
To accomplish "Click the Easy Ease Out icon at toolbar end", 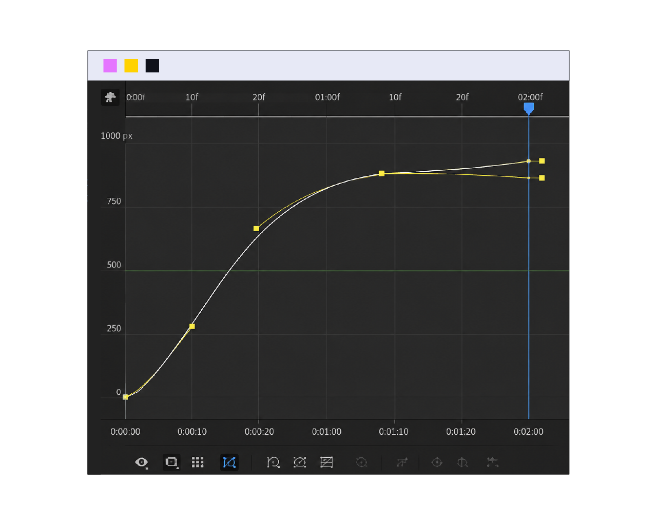I will pos(492,462).
